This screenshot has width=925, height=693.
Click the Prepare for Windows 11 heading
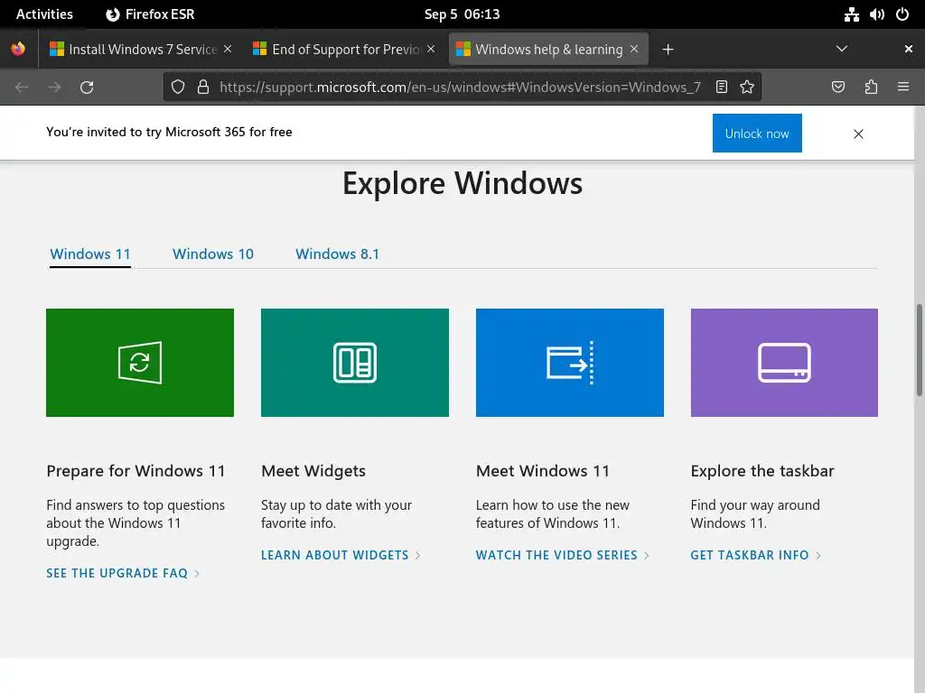click(135, 471)
